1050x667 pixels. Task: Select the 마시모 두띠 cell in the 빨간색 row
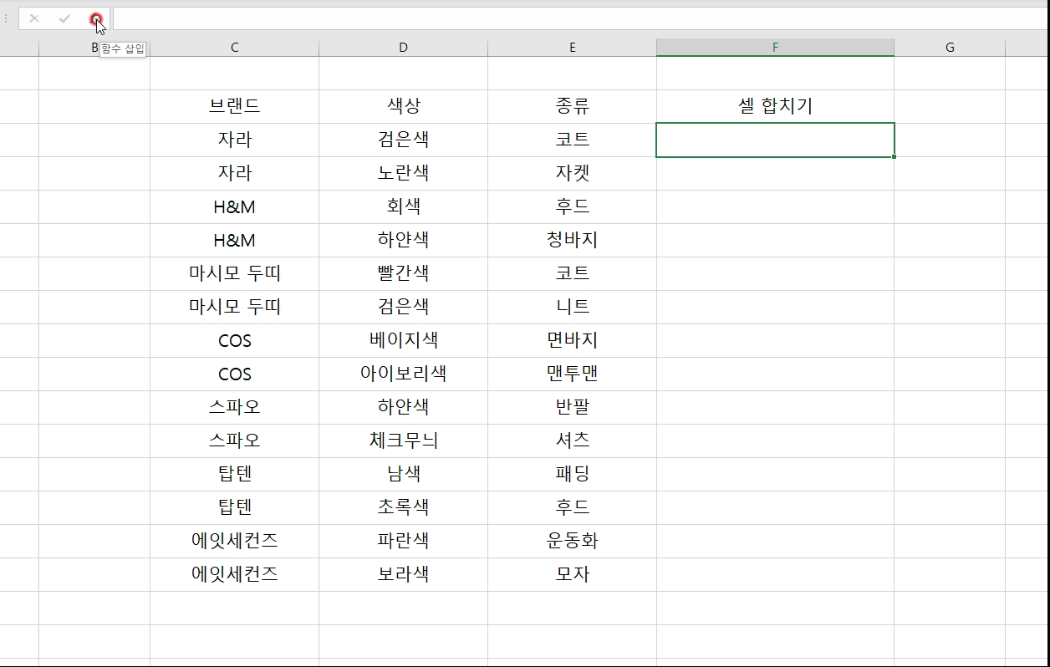coord(235,273)
